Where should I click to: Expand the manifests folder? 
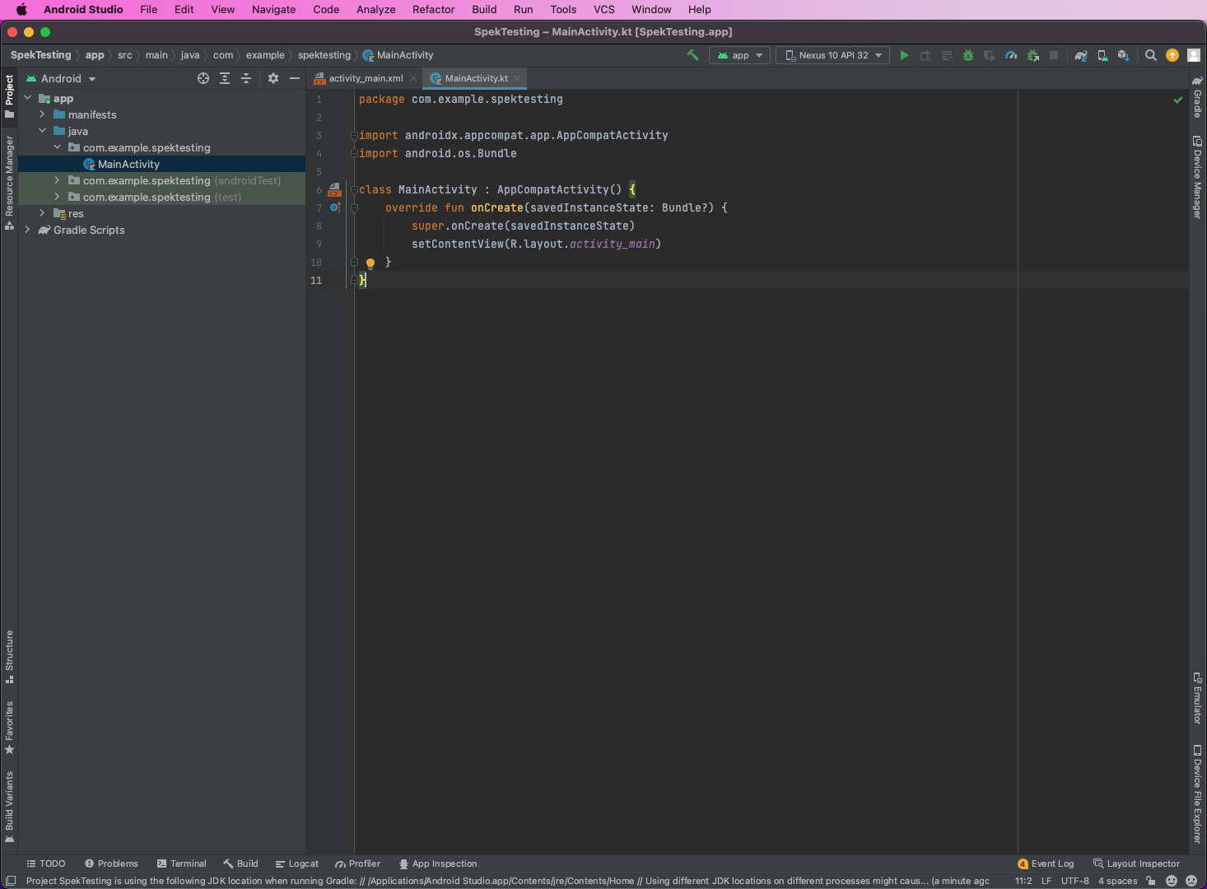coord(42,114)
